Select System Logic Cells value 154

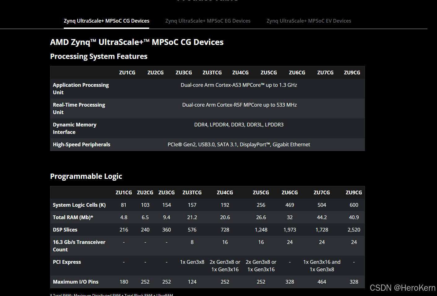pyautogui.click(x=167, y=205)
